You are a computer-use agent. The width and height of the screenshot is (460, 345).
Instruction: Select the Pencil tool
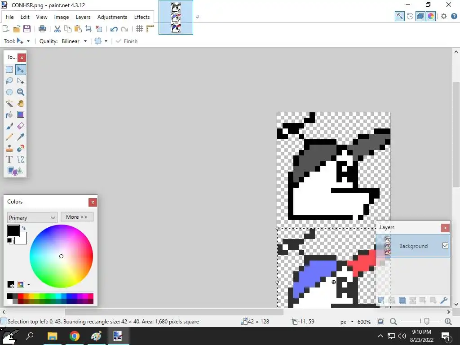click(x=9, y=137)
